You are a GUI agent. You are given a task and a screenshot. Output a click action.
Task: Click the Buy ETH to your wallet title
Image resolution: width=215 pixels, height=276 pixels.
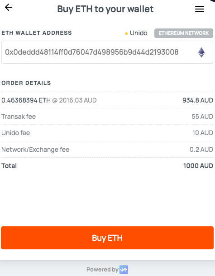(x=105, y=9)
